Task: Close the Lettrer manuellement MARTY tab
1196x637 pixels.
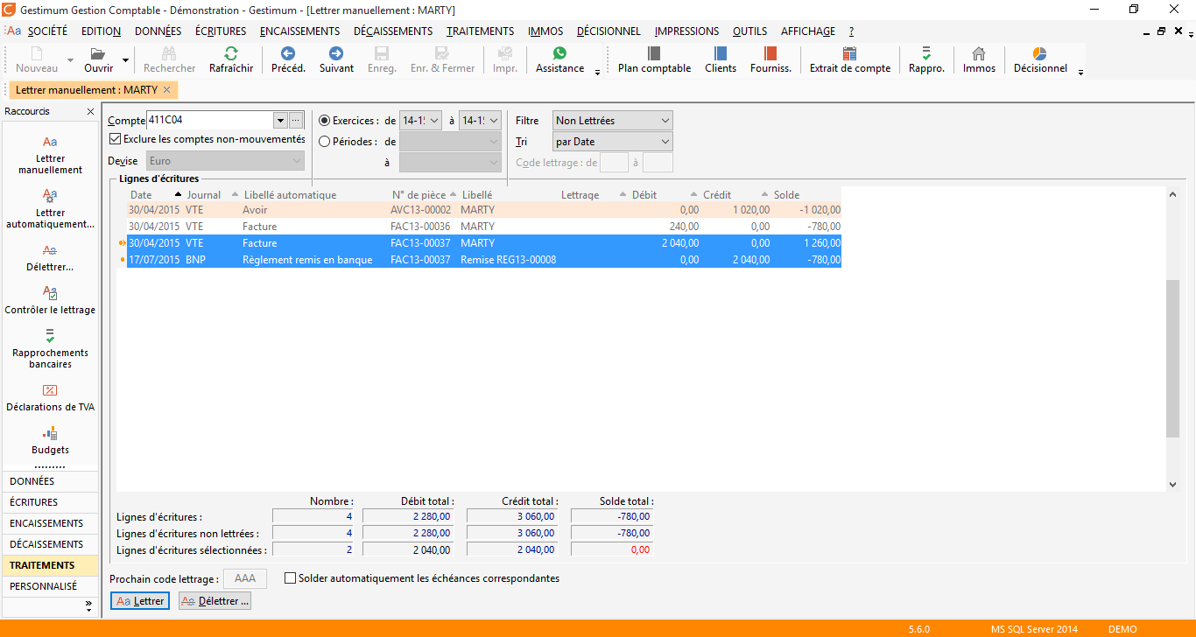Action: point(166,90)
